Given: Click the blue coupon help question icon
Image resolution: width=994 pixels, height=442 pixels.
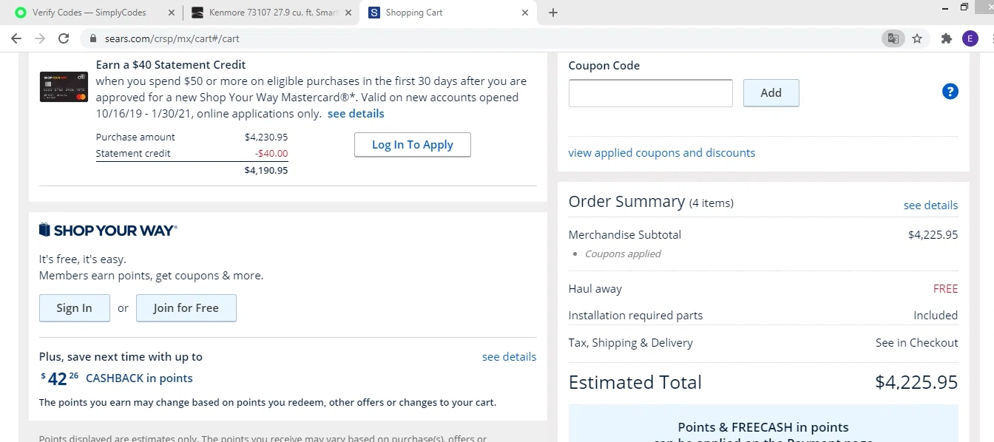Looking at the screenshot, I should coord(950,92).
